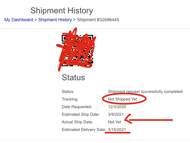Click the Date Requested value 12/3/2020

coord(117,107)
